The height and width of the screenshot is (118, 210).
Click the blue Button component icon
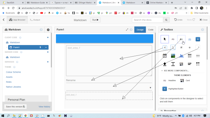(198, 39)
